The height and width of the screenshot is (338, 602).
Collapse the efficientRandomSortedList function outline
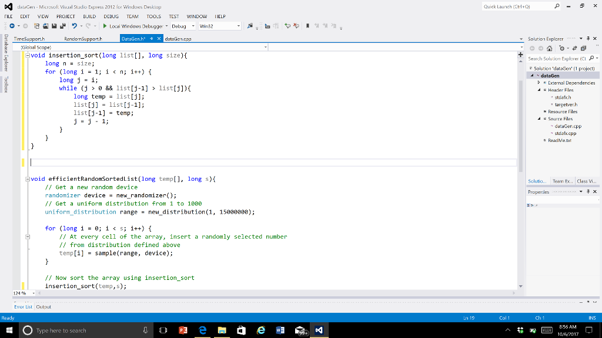(x=27, y=178)
